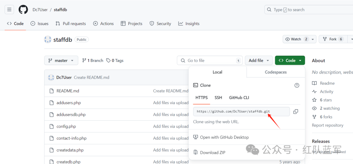353x164 pixels.
Task: Open the addusersdb.php file
Action: click(71, 115)
